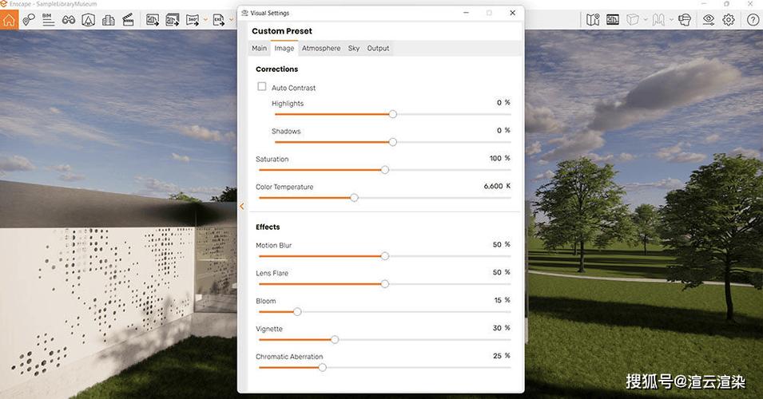Minimize the Visual Settings dialog

coord(466,13)
